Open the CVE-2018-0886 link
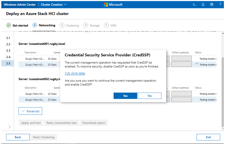The height and width of the screenshot is (145, 226). tap(75, 74)
